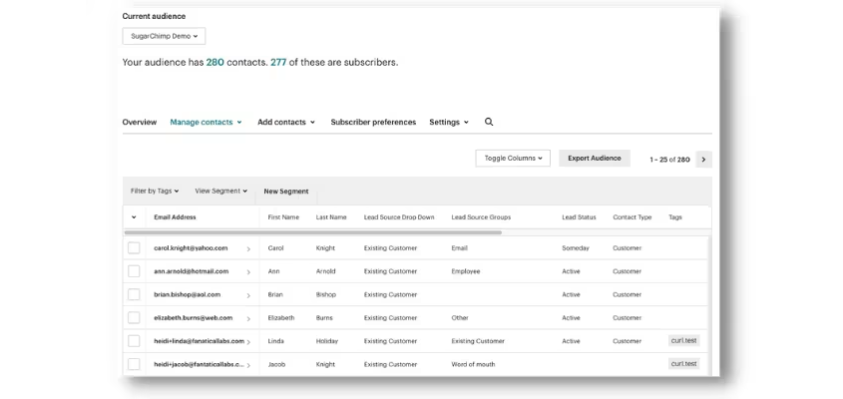Click "1 - 25 of 280" pagination text
This screenshot has width=843, height=399.
click(669, 160)
